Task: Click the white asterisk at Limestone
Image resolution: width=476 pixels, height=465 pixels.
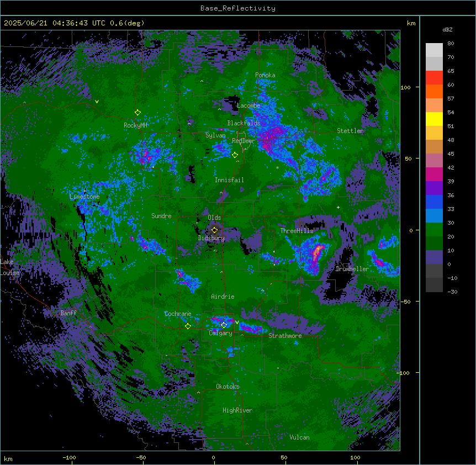Action: pyautogui.click(x=84, y=191)
